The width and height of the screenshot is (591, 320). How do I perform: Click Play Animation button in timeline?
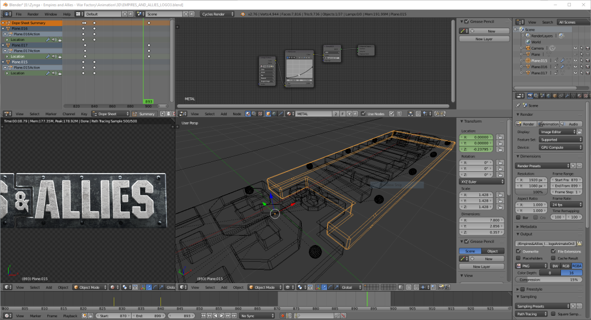(222, 316)
